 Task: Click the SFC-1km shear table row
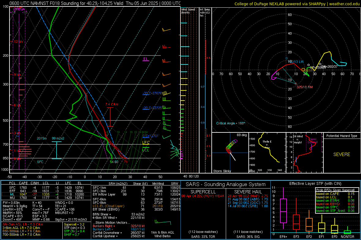[x=136, y=188]
